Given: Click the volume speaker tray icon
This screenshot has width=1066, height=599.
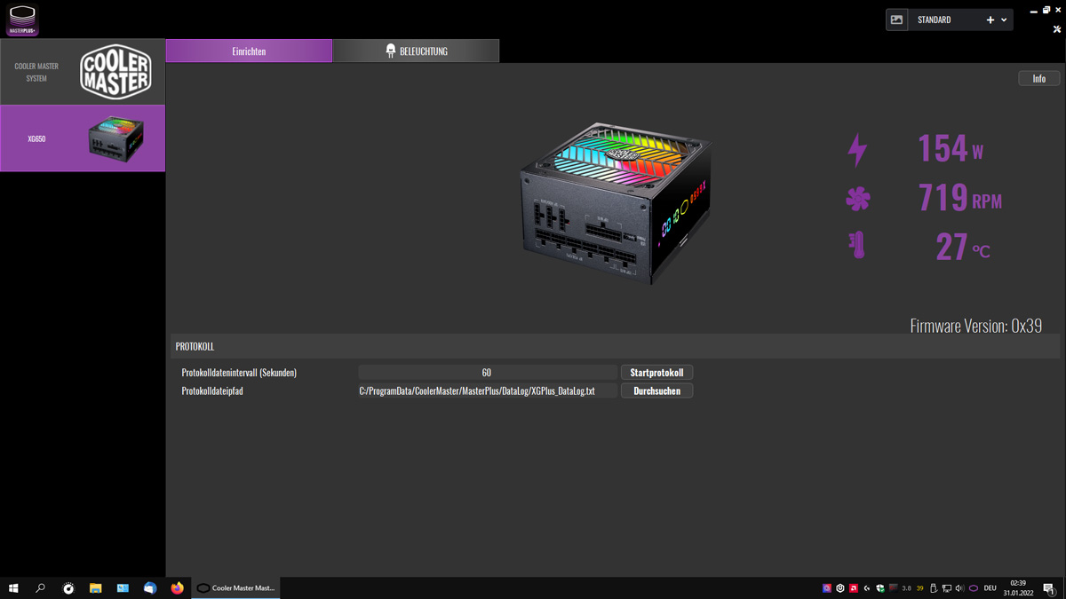Looking at the screenshot, I should [959, 588].
